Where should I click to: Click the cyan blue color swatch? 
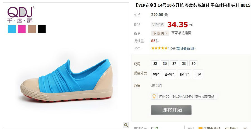12,29
